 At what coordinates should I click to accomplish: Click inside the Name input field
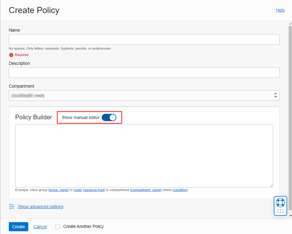[144, 39]
